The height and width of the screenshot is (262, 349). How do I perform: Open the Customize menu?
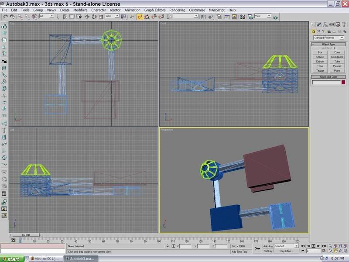pos(197,10)
